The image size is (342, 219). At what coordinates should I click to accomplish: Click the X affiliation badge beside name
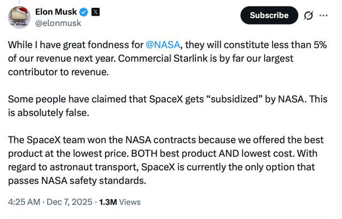[x=96, y=12]
